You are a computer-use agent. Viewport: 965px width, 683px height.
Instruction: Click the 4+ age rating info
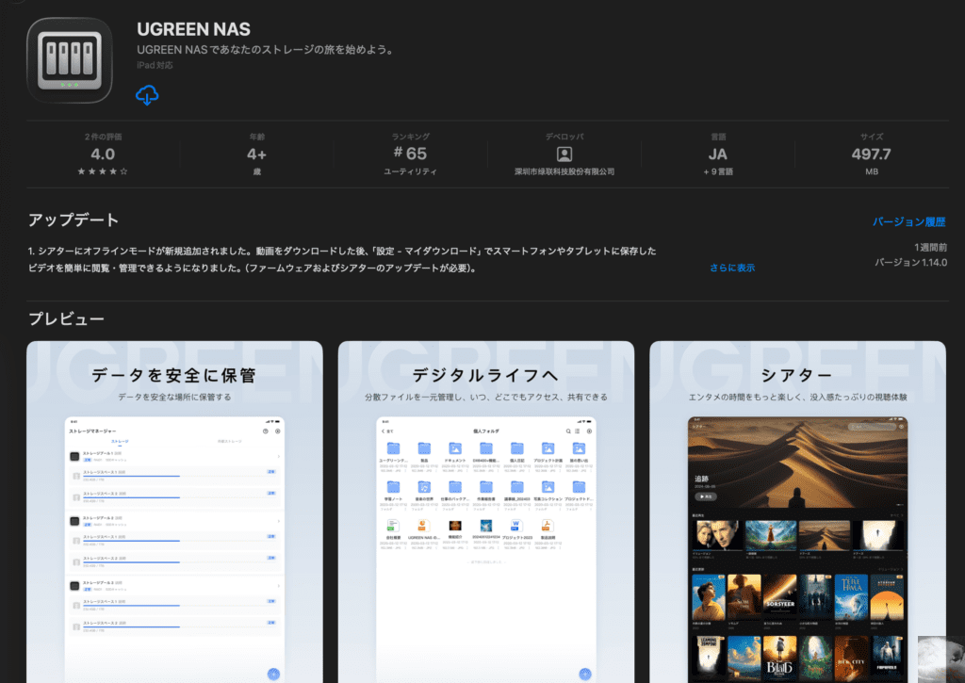pos(256,154)
